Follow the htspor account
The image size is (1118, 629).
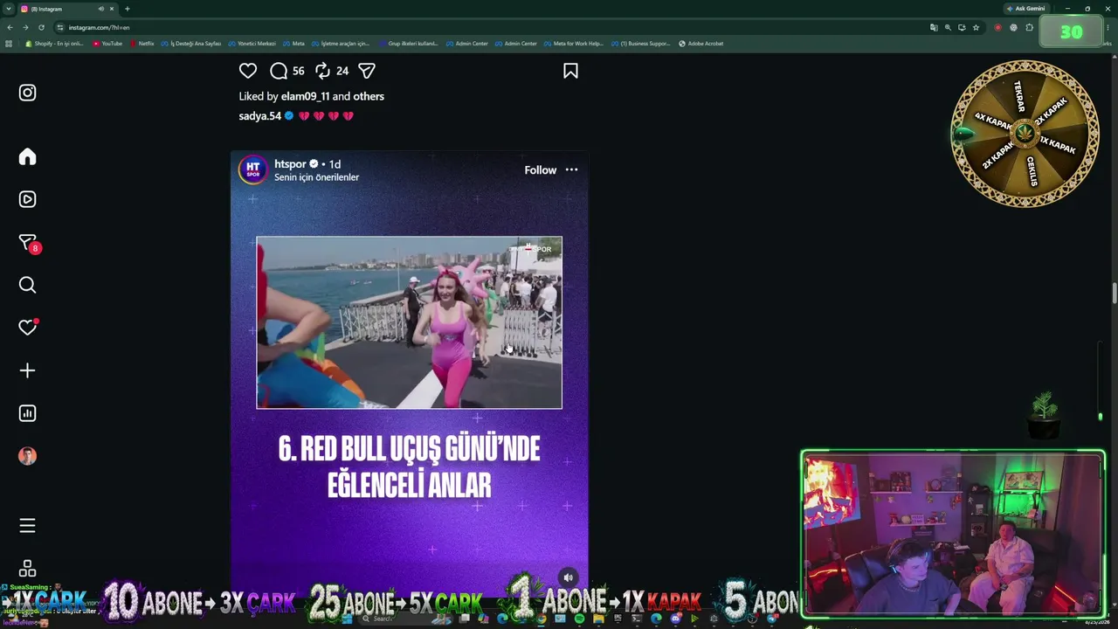540,170
